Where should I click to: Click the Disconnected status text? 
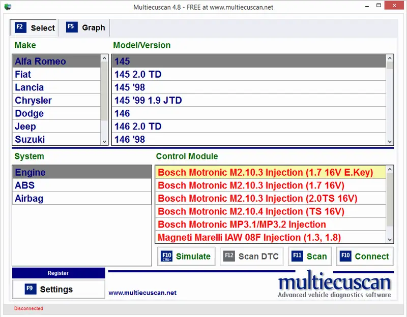pyautogui.click(x=28, y=308)
